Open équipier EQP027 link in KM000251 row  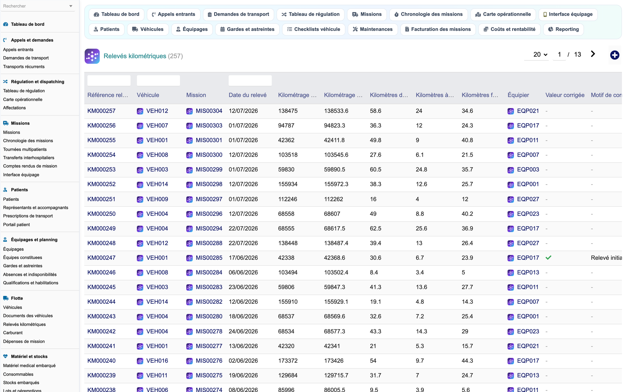(x=528, y=199)
